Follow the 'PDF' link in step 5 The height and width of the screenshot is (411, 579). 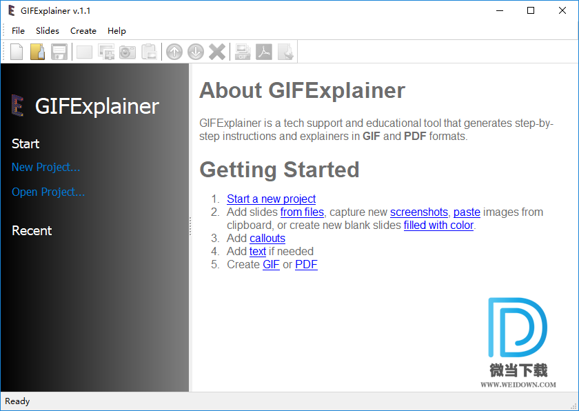[x=306, y=264]
